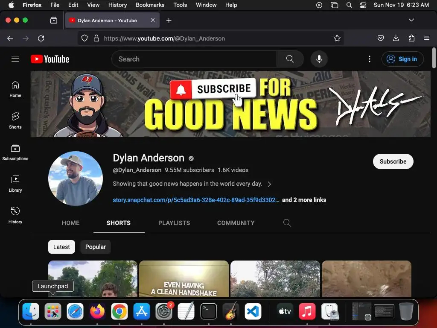Screen dimensions: 437x328
Task: Open Music app from the Dock
Action: tap(307, 311)
